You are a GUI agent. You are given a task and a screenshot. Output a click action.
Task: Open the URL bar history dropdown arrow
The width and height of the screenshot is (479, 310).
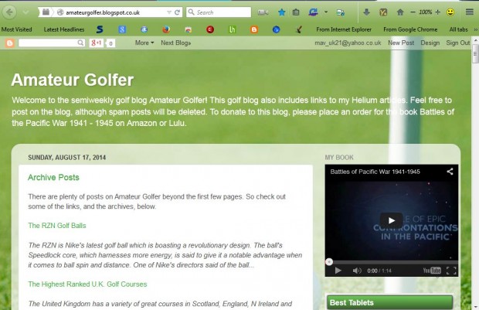tap(168, 12)
